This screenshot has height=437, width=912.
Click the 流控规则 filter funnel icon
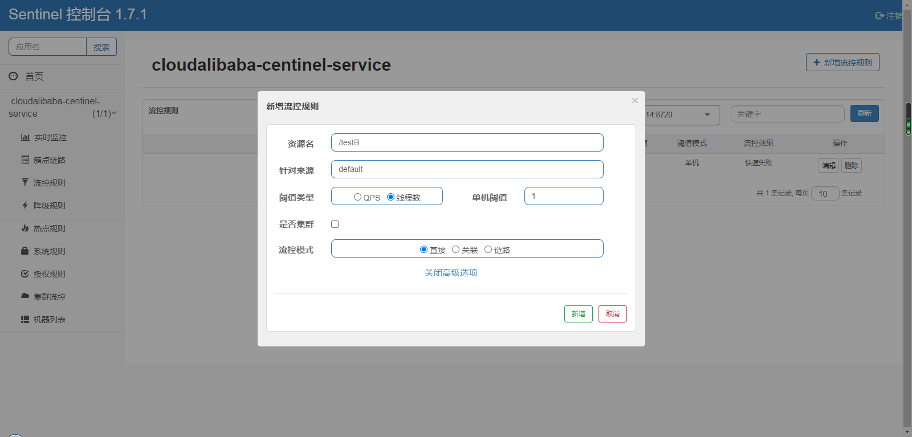pyautogui.click(x=25, y=182)
